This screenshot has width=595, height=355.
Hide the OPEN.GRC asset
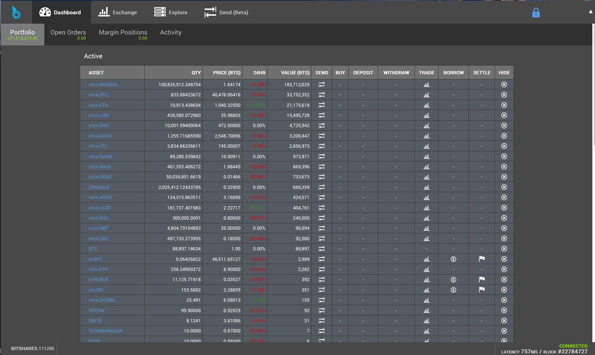pos(504,238)
